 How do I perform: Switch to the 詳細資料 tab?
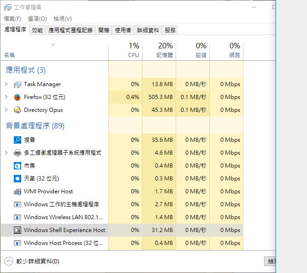(x=148, y=30)
